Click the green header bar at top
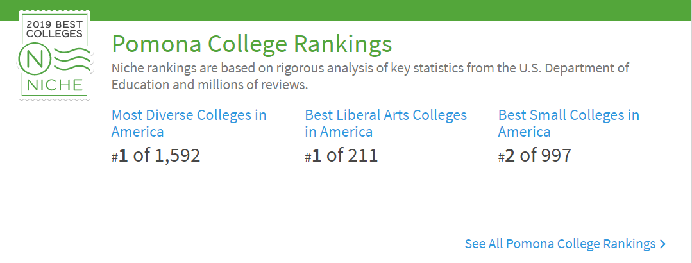Screen dimensions: 692x263 (385, 10)
